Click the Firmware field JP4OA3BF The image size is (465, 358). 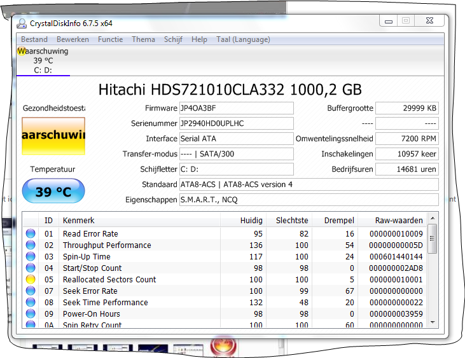pyautogui.click(x=237, y=108)
